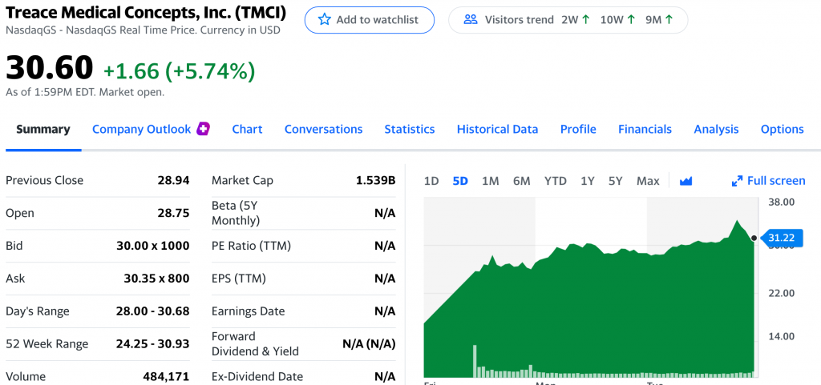Screen dimensions: 821x385
Task: Open the Financials tab
Action: [x=645, y=129]
